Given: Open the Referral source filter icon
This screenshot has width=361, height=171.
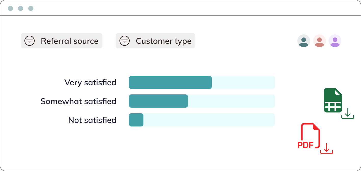Looking at the screenshot, I should coord(30,41).
